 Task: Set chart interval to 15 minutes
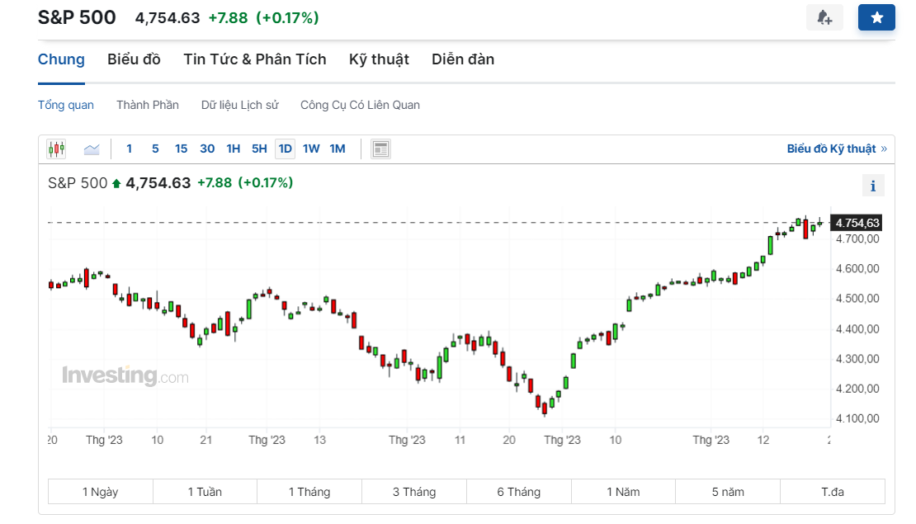click(181, 149)
